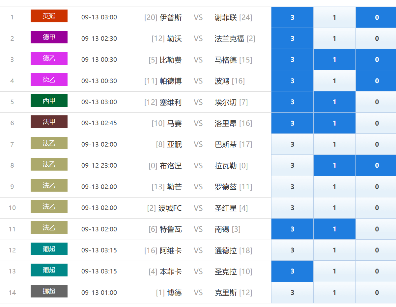Viewport: 396px width, 307px height.
Task: Deselect 3 for 本菲卡 vs 圣克拉
Action: pyautogui.click(x=292, y=271)
